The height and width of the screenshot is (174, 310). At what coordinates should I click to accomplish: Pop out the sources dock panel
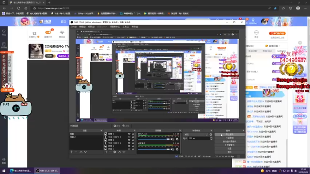tap(134, 130)
